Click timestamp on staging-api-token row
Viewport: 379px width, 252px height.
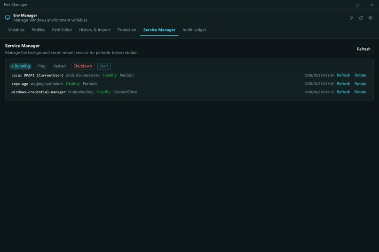[319, 84]
